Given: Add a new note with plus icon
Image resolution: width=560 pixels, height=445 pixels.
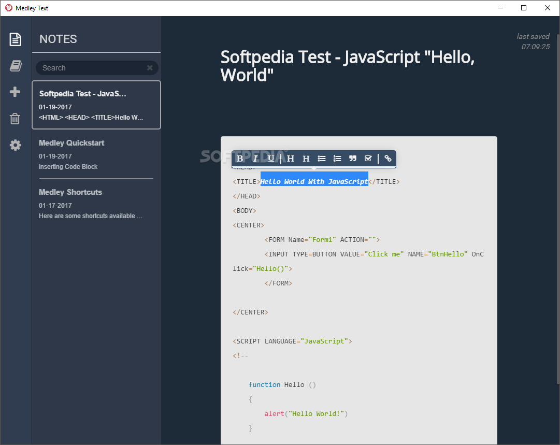Looking at the screenshot, I should point(15,92).
